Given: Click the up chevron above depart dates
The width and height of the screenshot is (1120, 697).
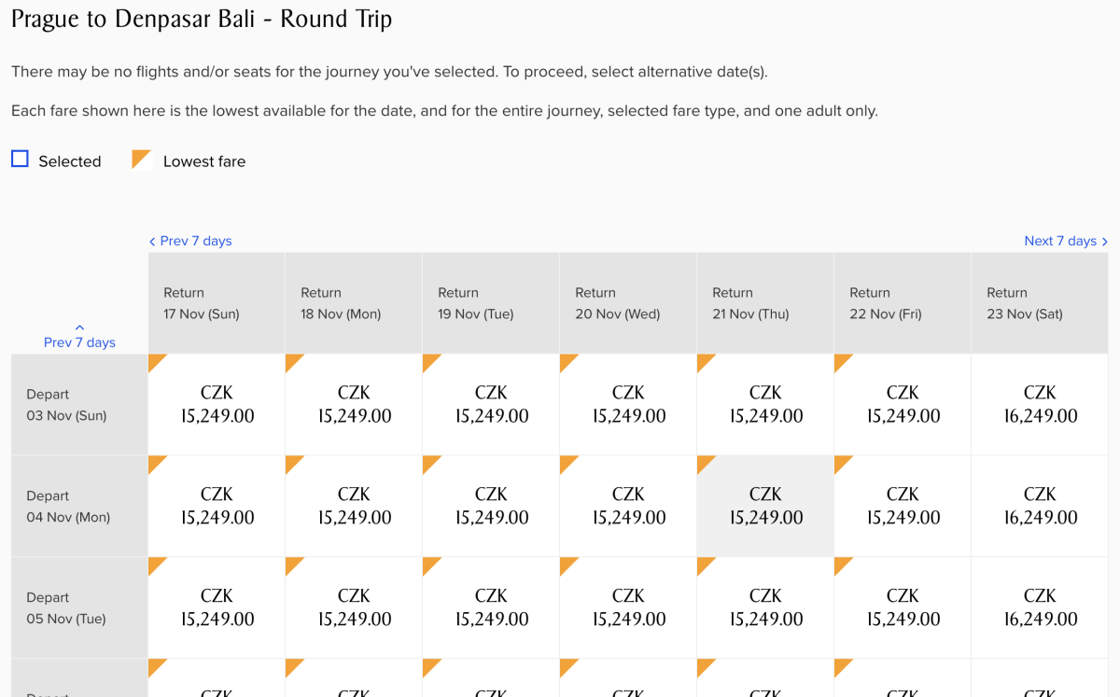Looking at the screenshot, I should (79, 328).
